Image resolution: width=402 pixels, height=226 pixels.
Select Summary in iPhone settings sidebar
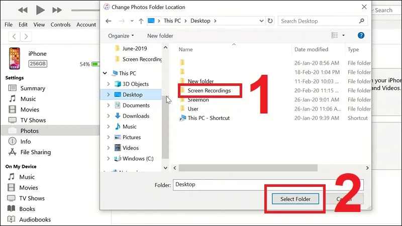point(33,88)
